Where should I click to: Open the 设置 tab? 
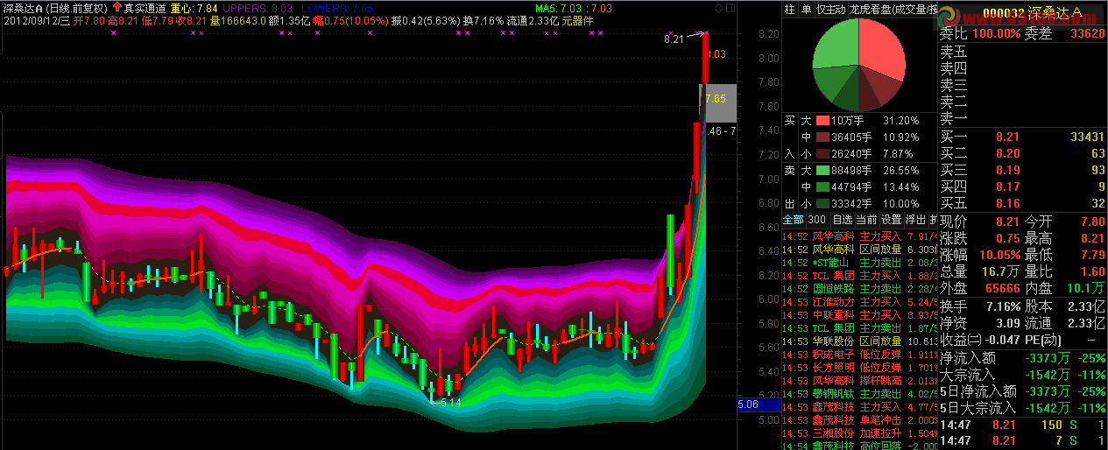[891, 219]
